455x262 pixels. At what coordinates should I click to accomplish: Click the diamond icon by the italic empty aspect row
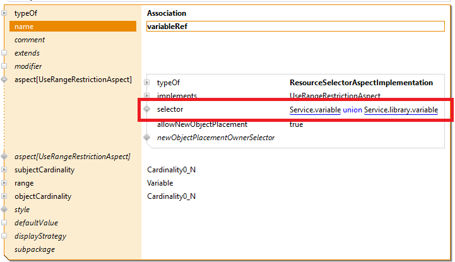click(x=4, y=157)
